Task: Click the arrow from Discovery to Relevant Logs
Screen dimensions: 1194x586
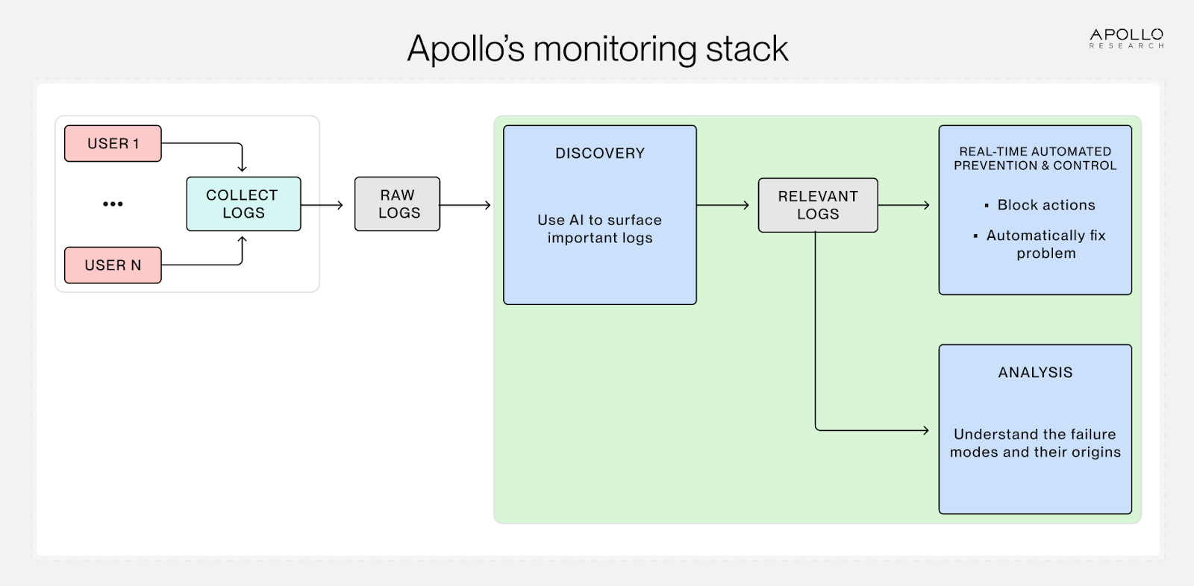Action: (723, 205)
